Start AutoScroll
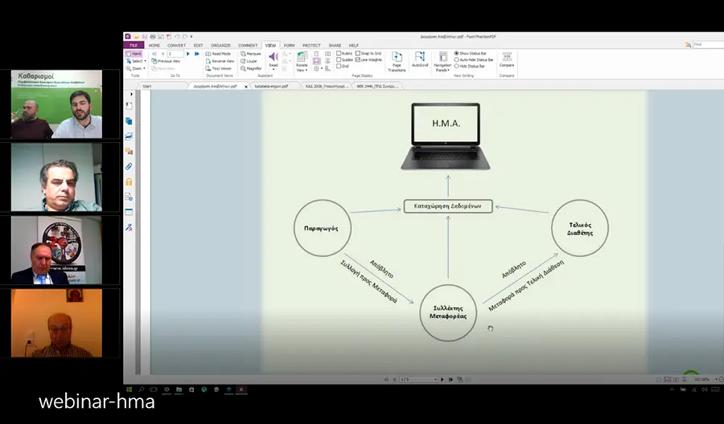Screen dimensions: 724x424 420,59
